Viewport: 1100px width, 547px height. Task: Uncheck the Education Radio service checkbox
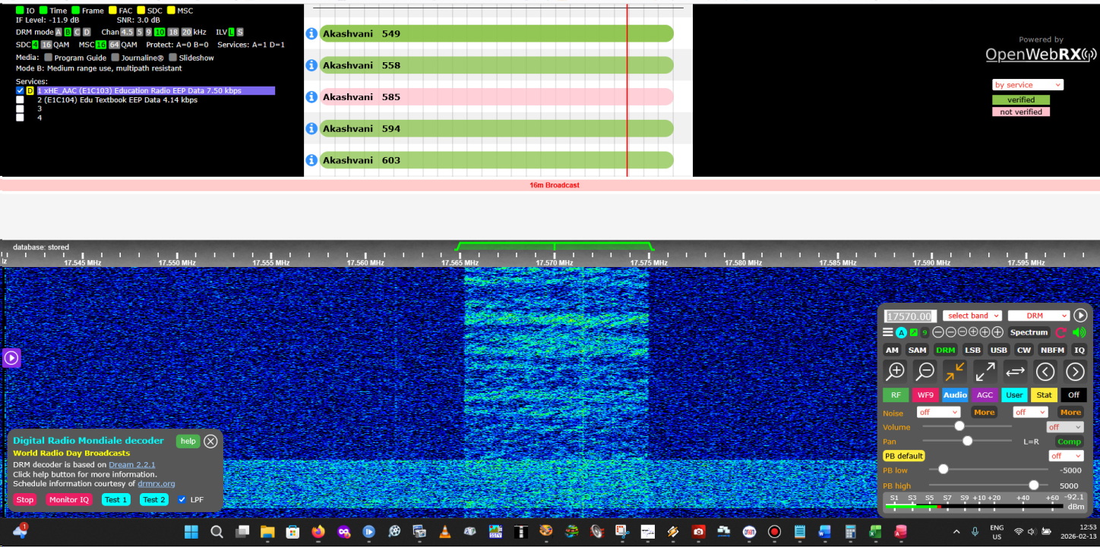(x=21, y=90)
